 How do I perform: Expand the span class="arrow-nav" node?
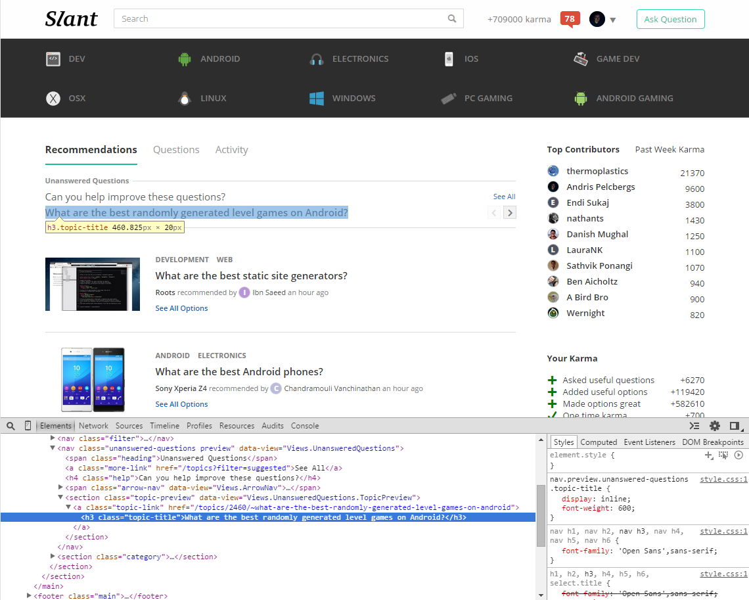coord(60,487)
